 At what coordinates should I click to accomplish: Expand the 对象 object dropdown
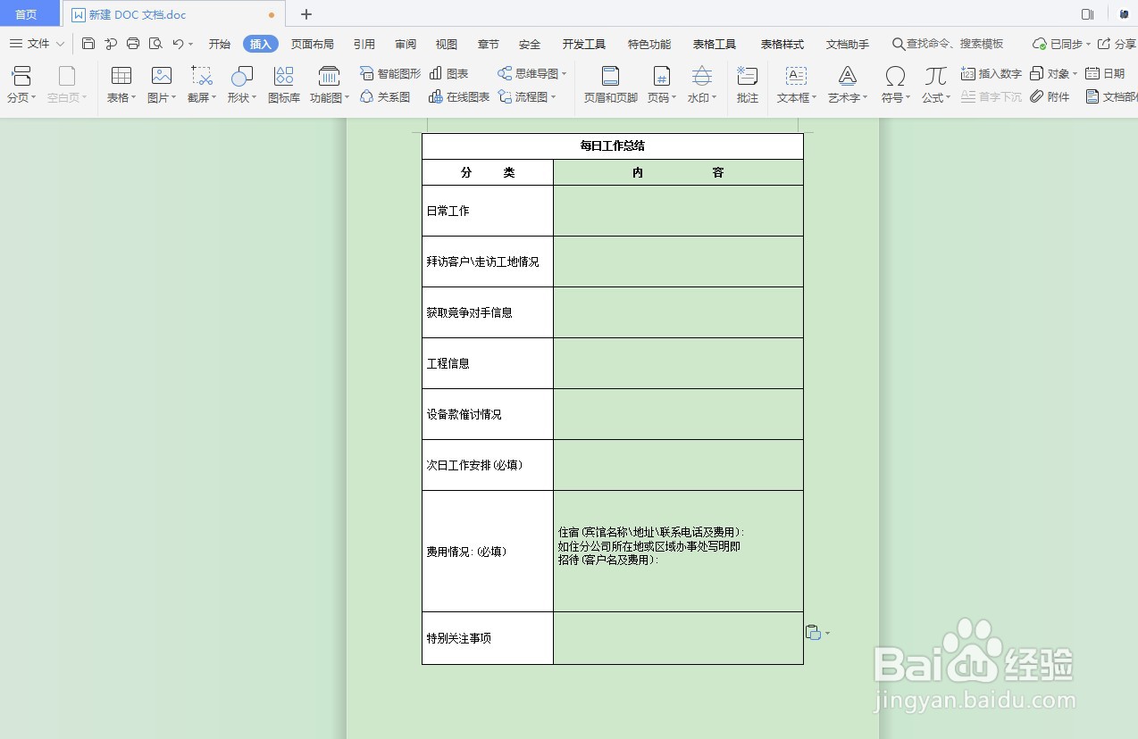point(1075,74)
